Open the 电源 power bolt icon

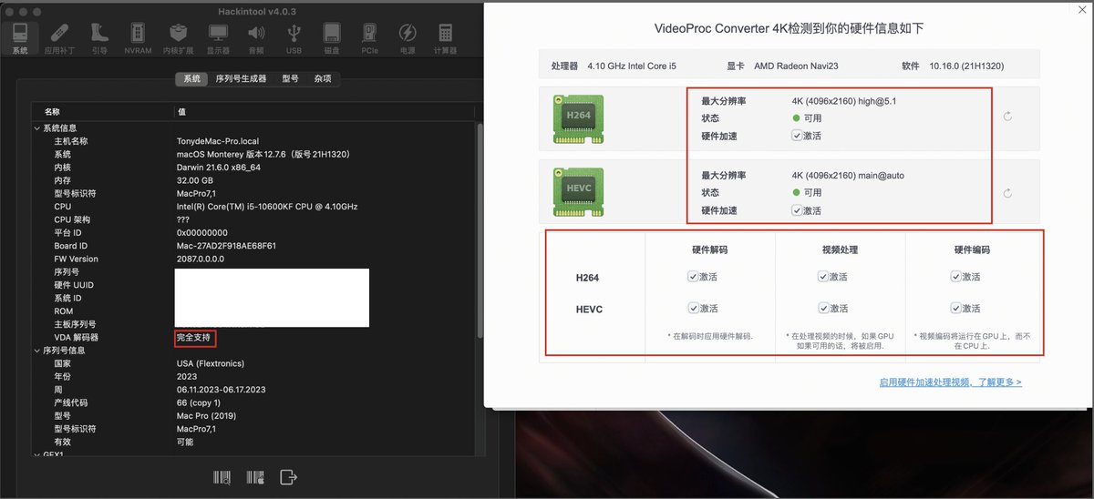click(x=408, y=38)
